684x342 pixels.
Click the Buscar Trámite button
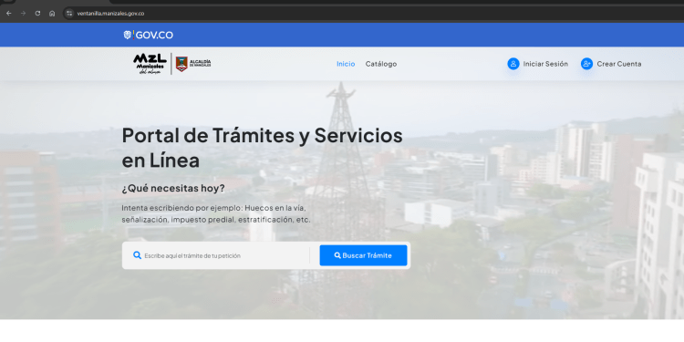[363, 255]
